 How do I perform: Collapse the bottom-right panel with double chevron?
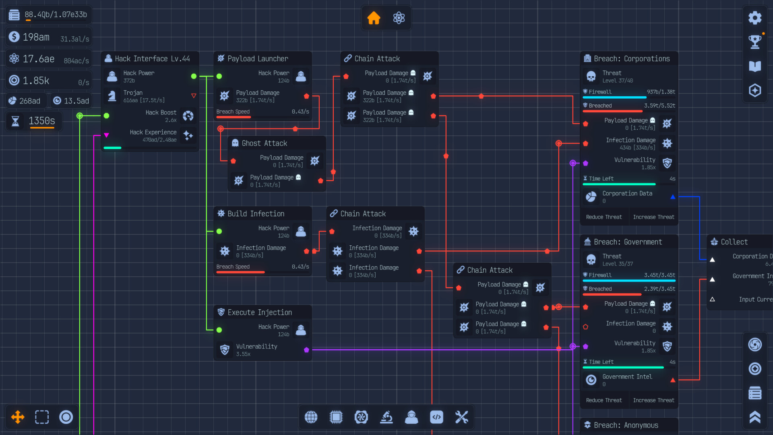[755, 417]
